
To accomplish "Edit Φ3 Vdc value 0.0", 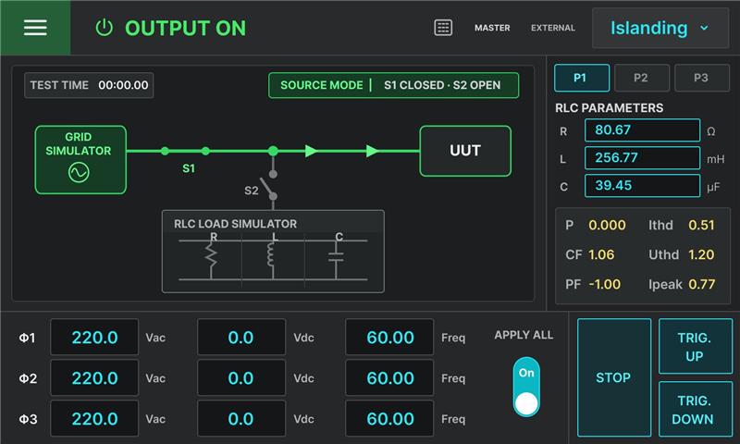I will [241, 418].
